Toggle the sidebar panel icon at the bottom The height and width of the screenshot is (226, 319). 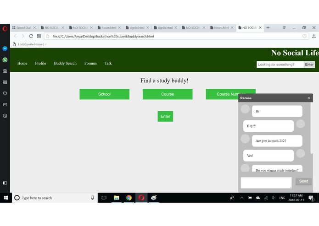pyautogui.click(x=5, y=183)
